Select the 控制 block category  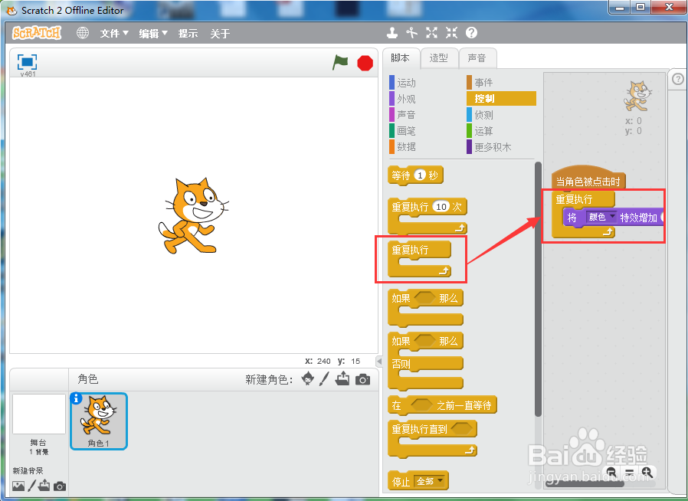pos(501,98)
